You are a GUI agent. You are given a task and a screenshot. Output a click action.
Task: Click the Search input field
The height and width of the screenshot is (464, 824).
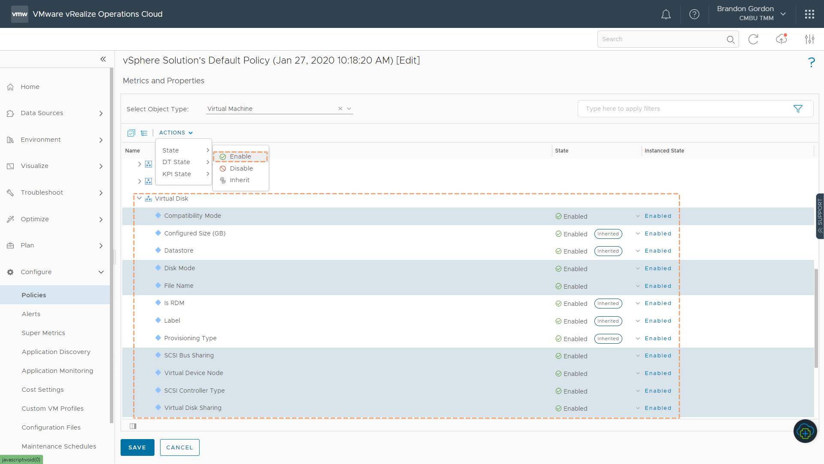[661, 39]
